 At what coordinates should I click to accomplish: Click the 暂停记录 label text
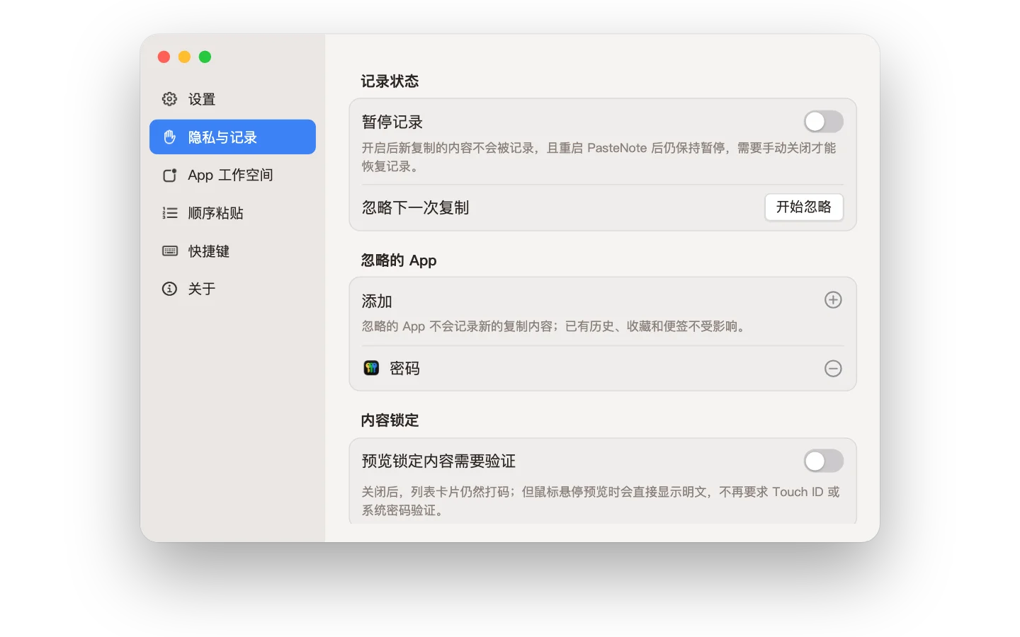click(392, 122)
